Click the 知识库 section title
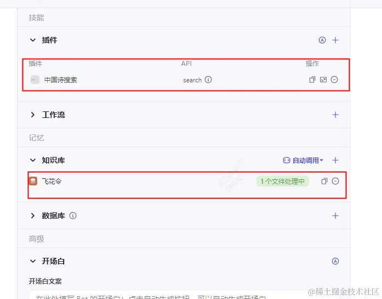This screenshot has width=382, height=299. pos(53,160)
